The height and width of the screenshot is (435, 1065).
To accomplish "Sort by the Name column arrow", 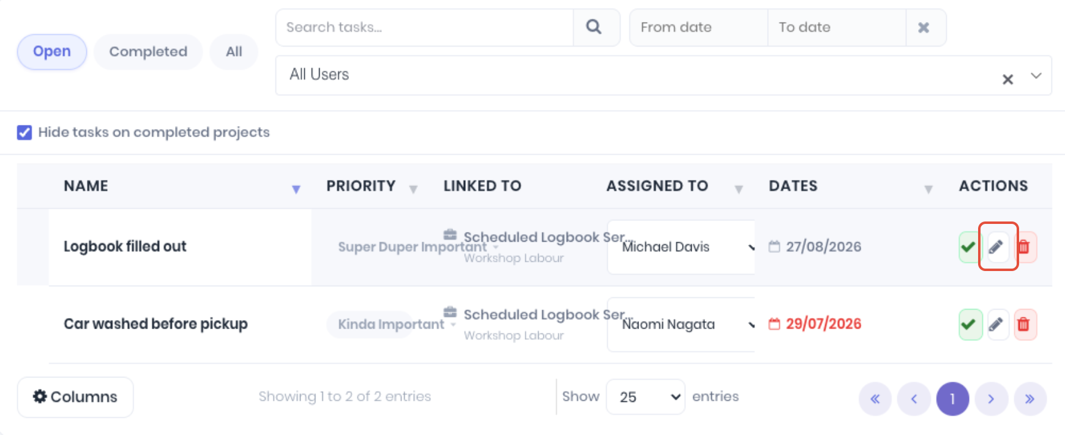I will click(296, 189).
